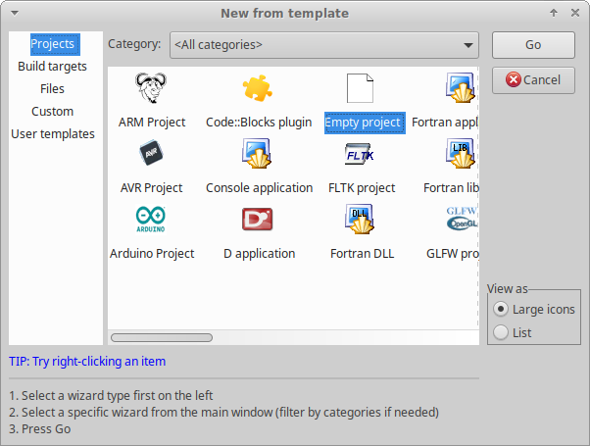Select the Empty project page icon
Screen dimensions: 590x446
point(362,90)
